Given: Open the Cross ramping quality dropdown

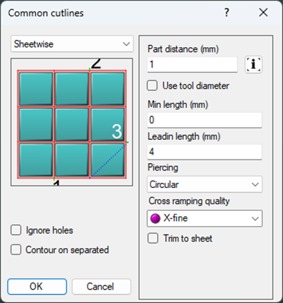Looking at the screenshot, I should (205, 218).
